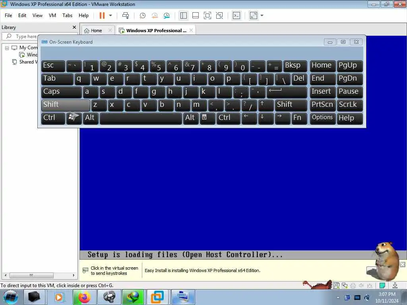Show hidden system tray icons arrow
407x305 pixels.
(x=338, y=297)
